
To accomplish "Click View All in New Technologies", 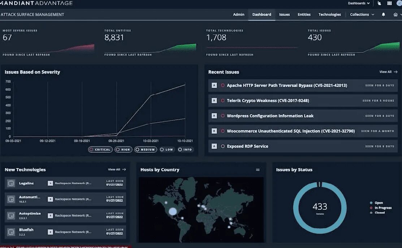I will pyautogui.click(x=114, y=170).
